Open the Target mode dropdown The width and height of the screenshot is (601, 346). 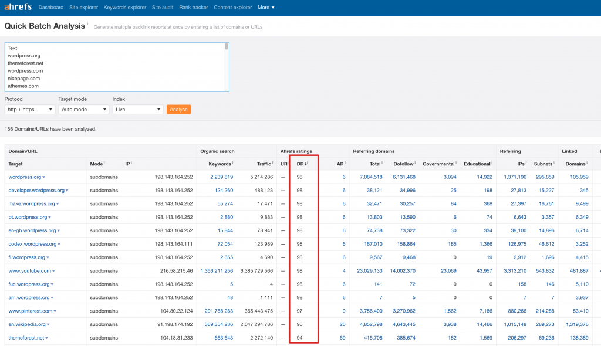(x=83, y=110)
